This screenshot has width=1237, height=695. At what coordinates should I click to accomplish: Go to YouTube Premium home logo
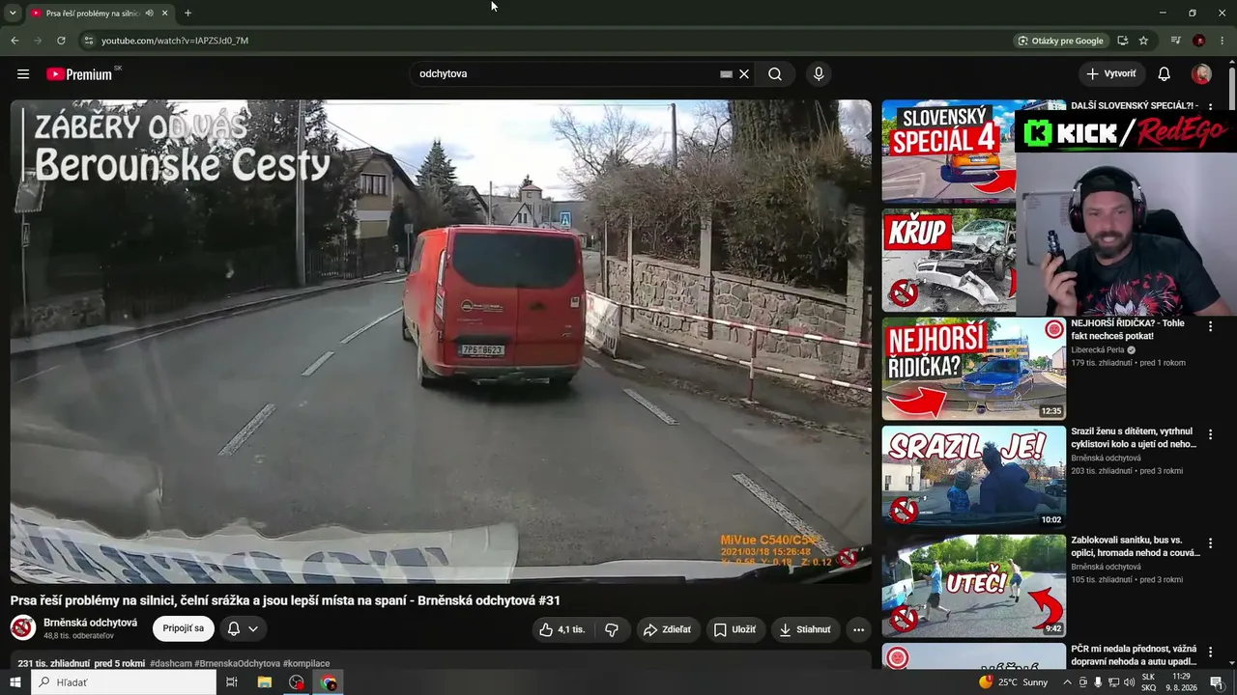[x=79, y=74]
